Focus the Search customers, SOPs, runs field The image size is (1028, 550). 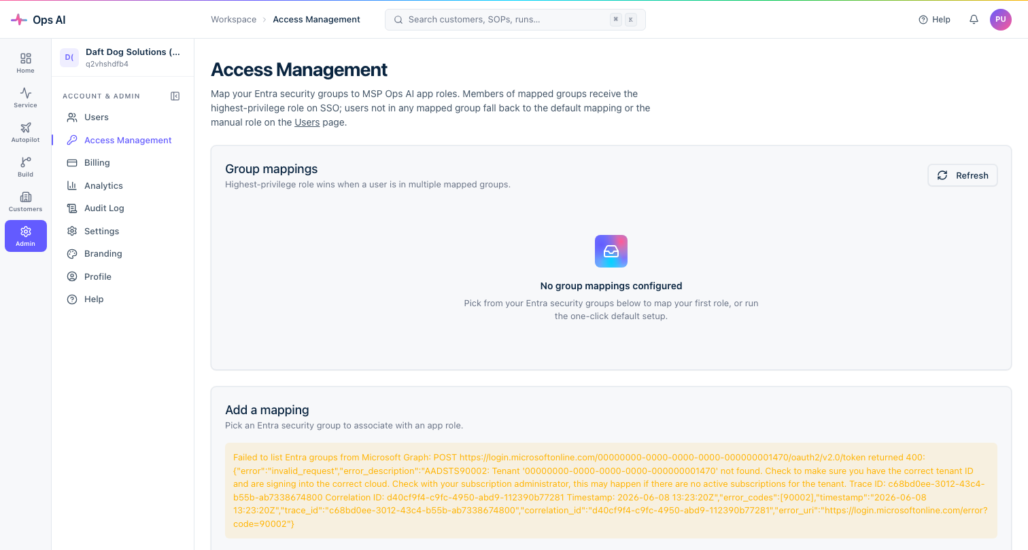point(515,20)
